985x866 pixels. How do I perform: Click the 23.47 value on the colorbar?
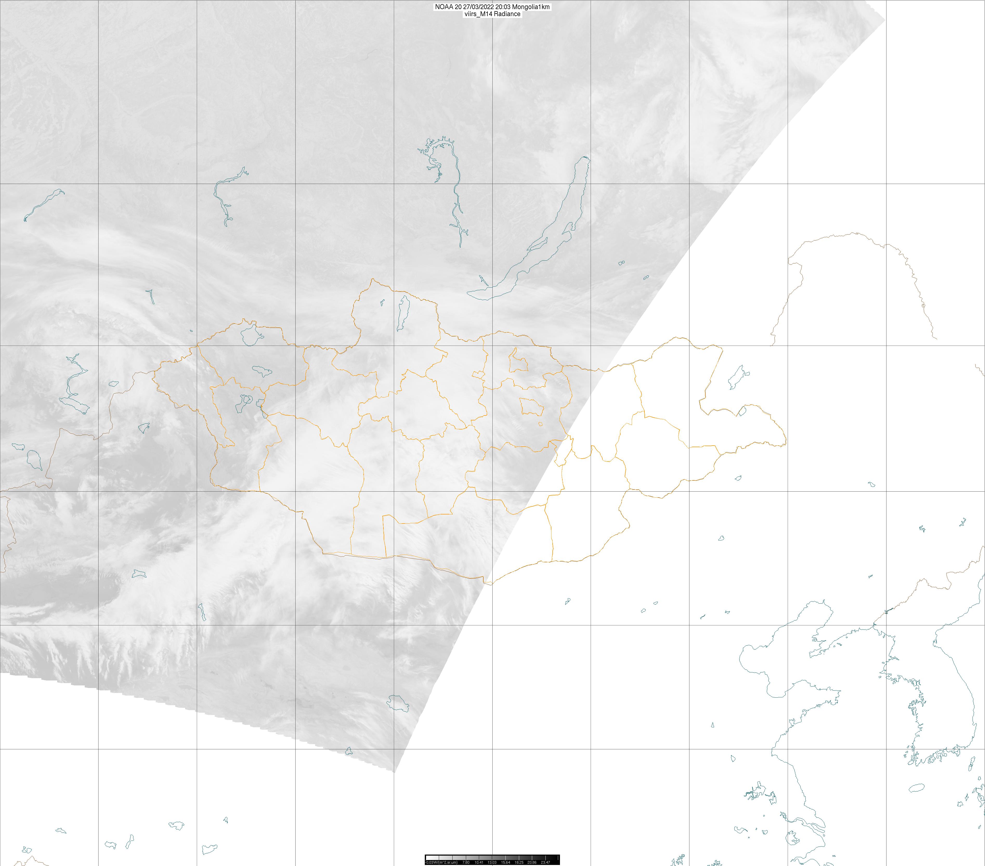tap(545, 862)
